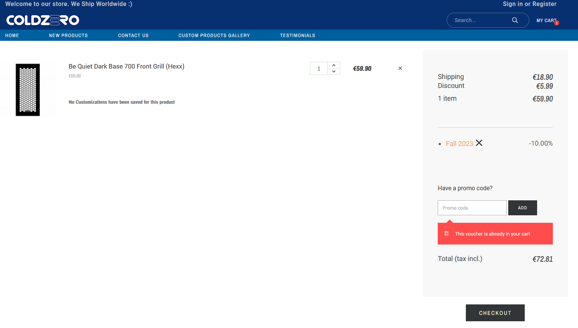The width and height of the screenshot is (578, 328).
Task: Click the Shipping cost €18.90
Action: (x=543, y=77)
